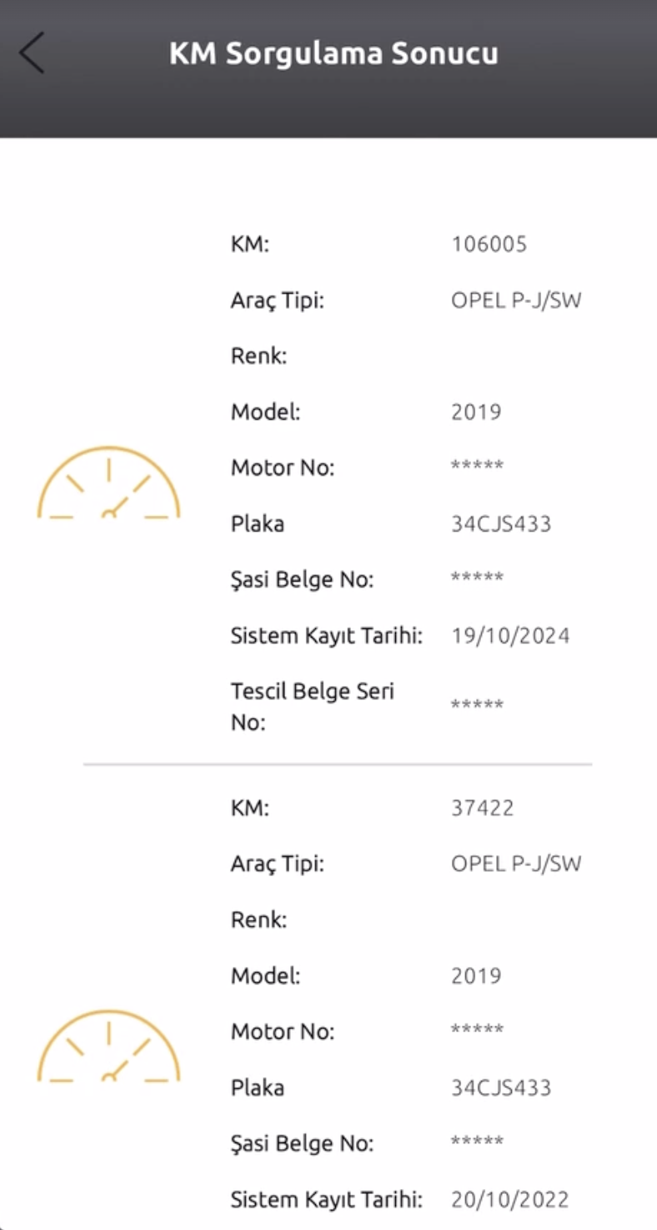Select the KM value 37422

coord(483,808)
